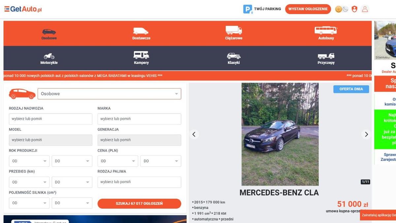This screenshot has height=223, width=396.
Task: Open the MARKA select field
Action: (139, 119)
